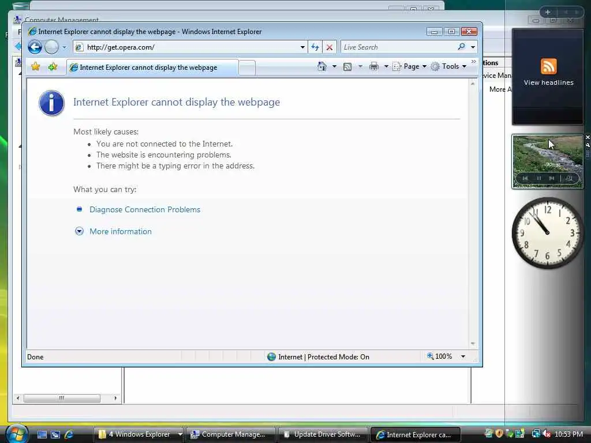
Task: View the current Slide Show photo with magnifier
Action: point(568,178)
